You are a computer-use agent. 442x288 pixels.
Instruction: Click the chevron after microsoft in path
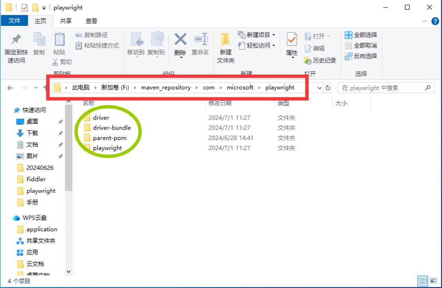(259, 88)
